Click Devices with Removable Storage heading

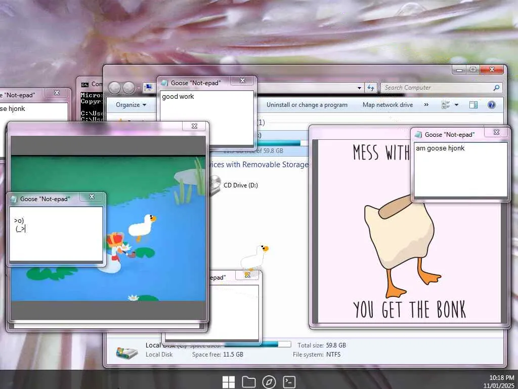[260, 165]
